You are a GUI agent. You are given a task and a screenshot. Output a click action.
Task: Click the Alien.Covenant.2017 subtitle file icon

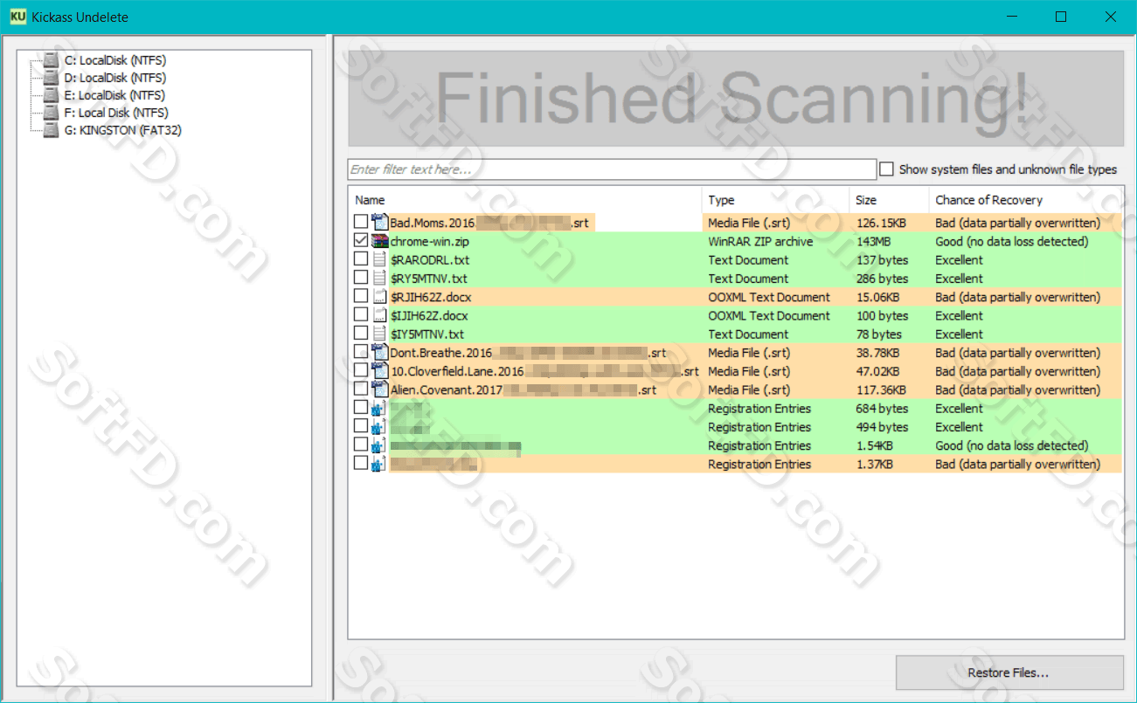[379, 389]
